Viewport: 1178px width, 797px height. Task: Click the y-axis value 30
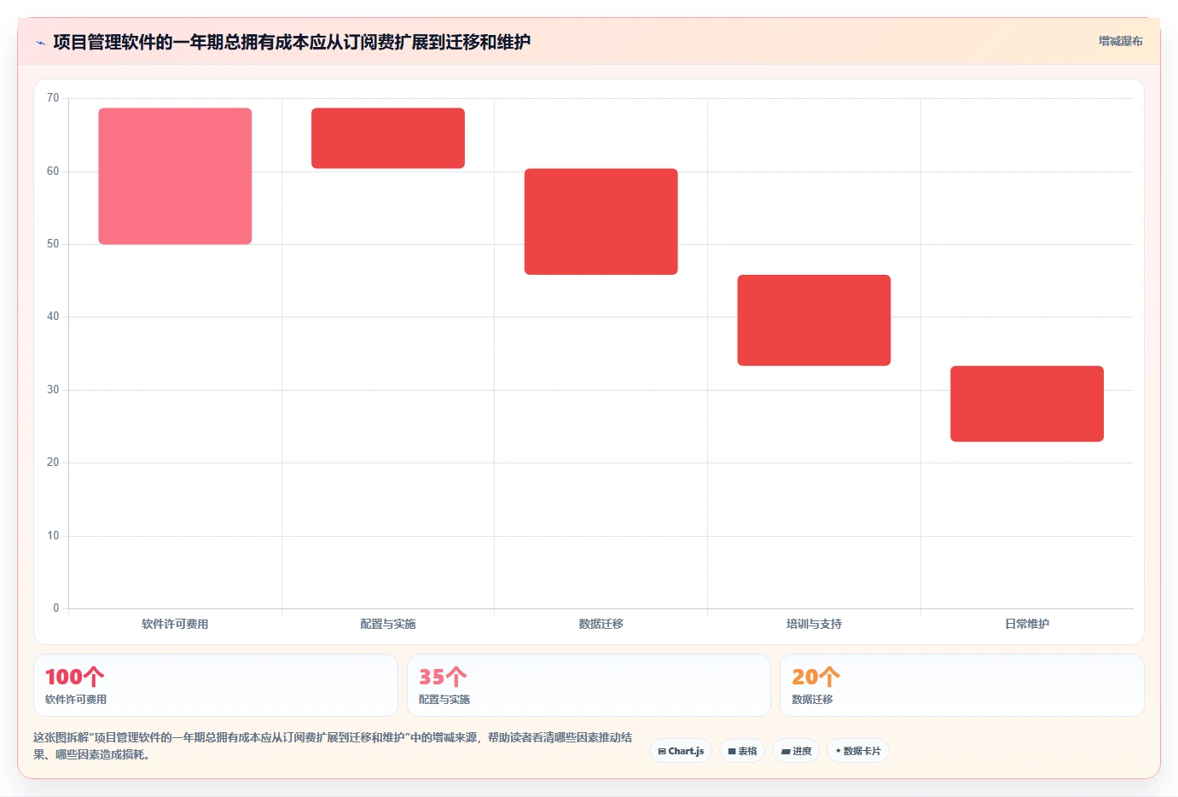point(53,390)
